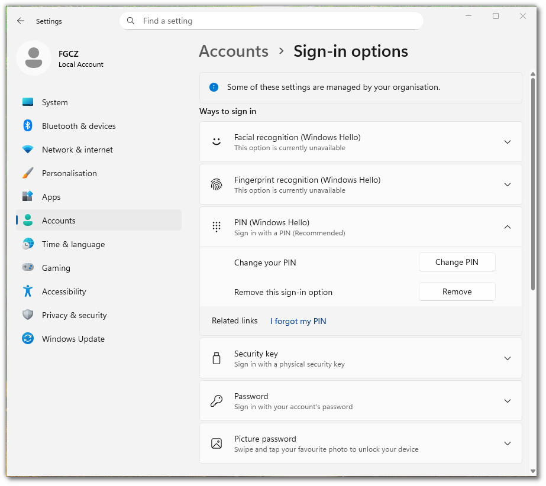Click the Accessibility figure icon
546x486 pixels.
pyautogui.click(x=28, y=291)
